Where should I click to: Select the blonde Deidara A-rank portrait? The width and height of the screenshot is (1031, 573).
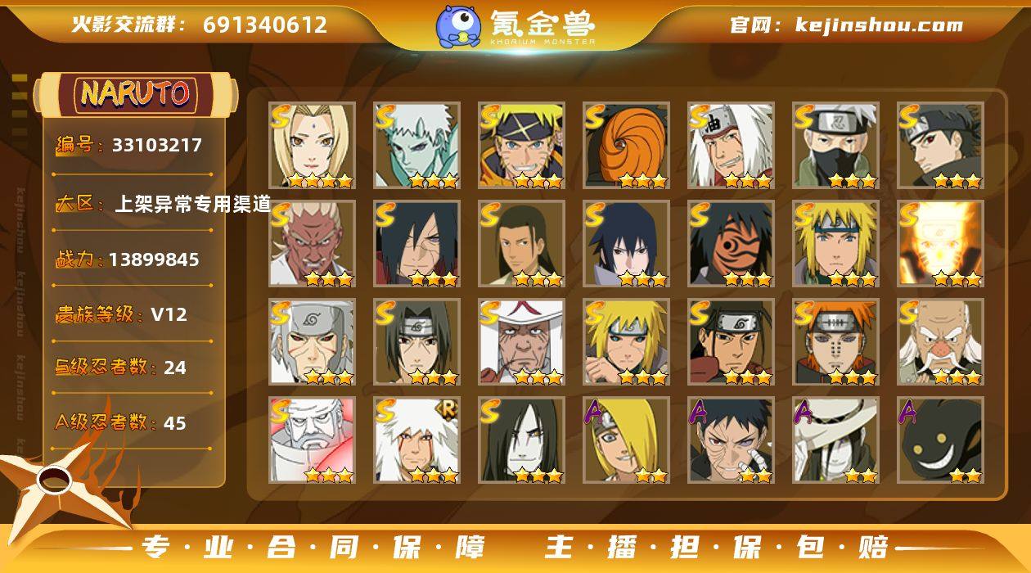(x=626, y=440)
